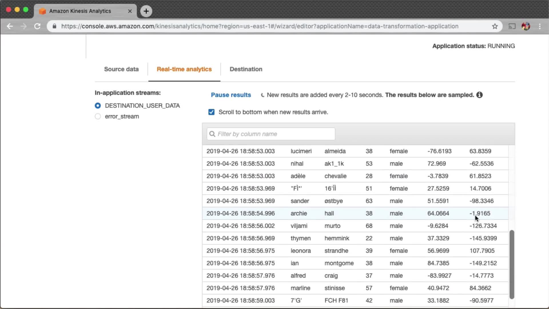Select Real-time analytics tab

pos(184,69)
